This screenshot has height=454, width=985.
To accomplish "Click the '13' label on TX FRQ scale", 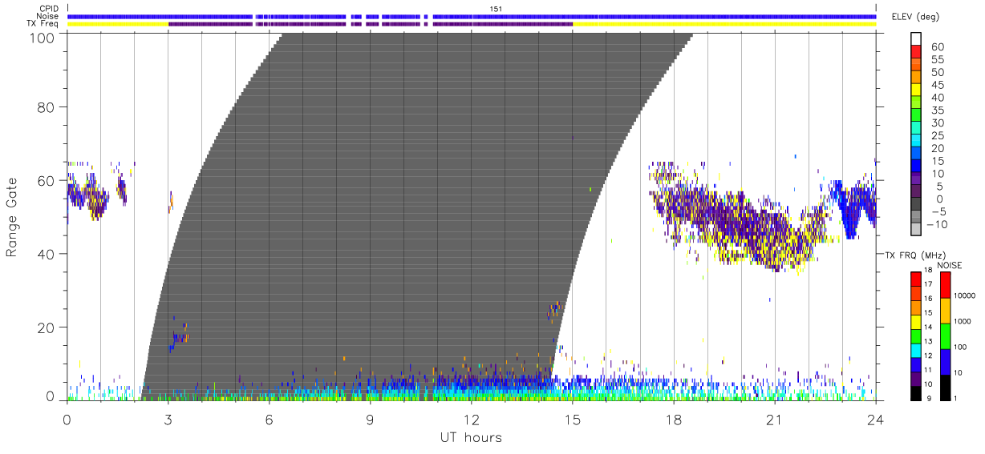I will click(x=929, y=342).
